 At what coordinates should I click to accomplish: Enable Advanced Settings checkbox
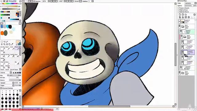[1, 88]
